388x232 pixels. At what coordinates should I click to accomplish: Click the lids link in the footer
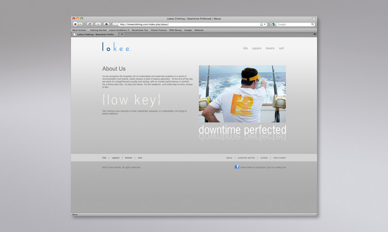point(104,158)
